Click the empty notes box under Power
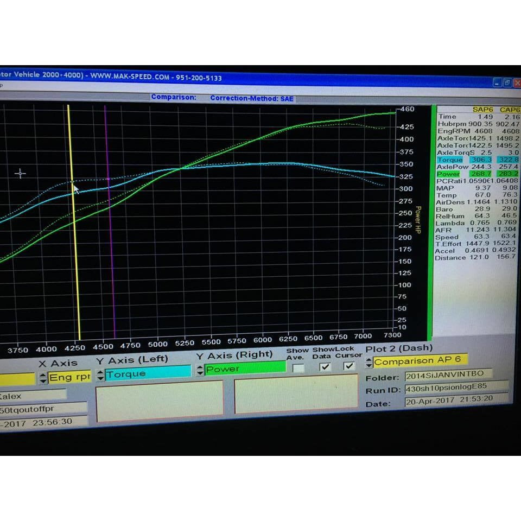Image resolution: width=521 pixels, height=521 pixels. coord(296,394)
